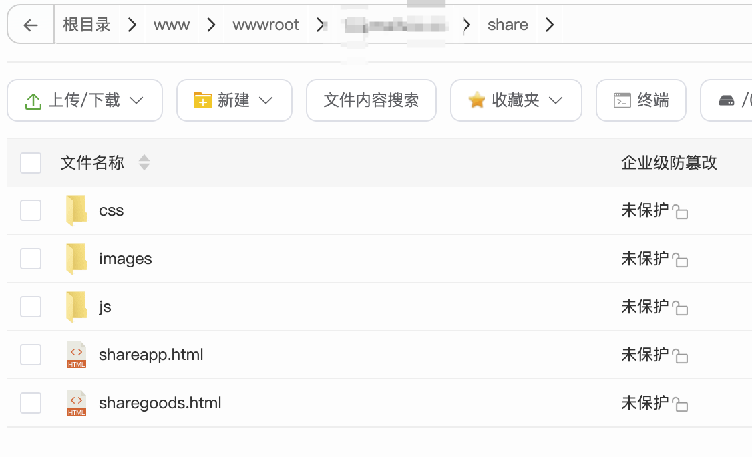Screen dimensions: 752x457
Task: Click the sort arrows beside 文件名称
Action: tap(144, 162)
